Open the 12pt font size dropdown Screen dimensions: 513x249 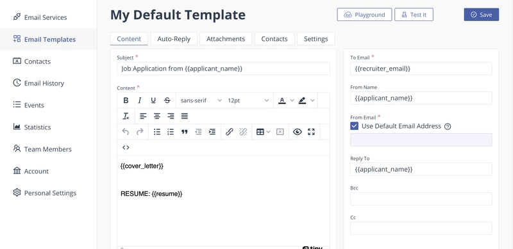[x=248, y=100]
